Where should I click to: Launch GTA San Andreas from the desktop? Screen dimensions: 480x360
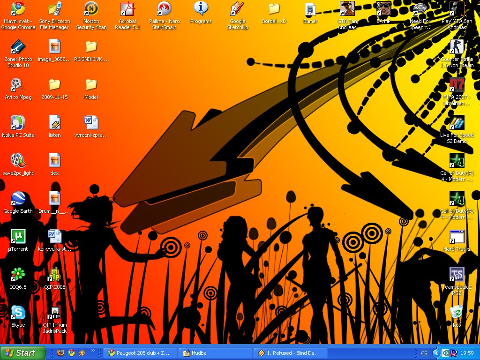(x=347, y=9)
